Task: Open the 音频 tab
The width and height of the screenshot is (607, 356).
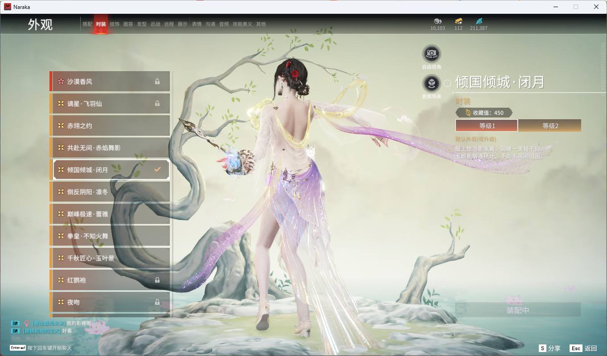Action: (224, 24)
